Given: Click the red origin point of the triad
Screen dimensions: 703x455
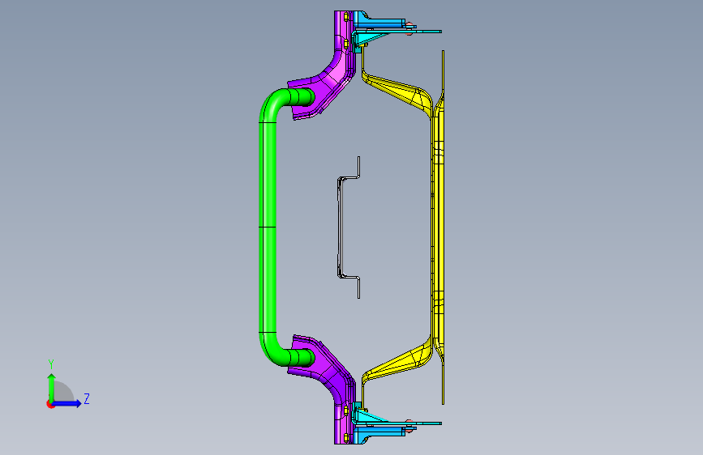Looking at the screenshot, I should click(x=50, y=404).
